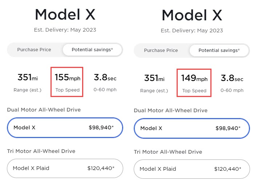Pick Model X Plaid trim in left panel

click(65, 168)
